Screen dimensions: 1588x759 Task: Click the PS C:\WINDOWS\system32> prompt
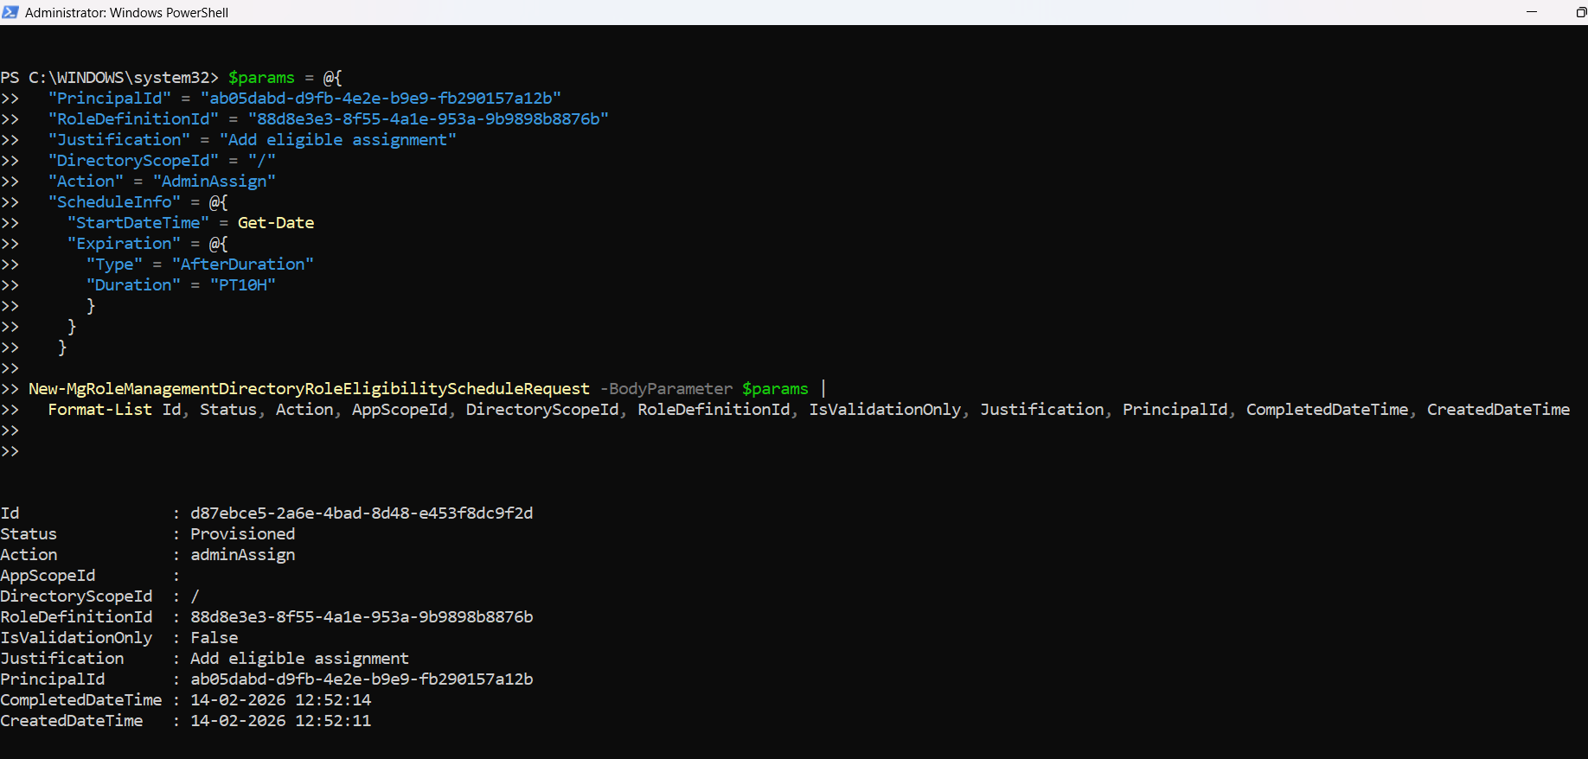[x=109, y=78]
